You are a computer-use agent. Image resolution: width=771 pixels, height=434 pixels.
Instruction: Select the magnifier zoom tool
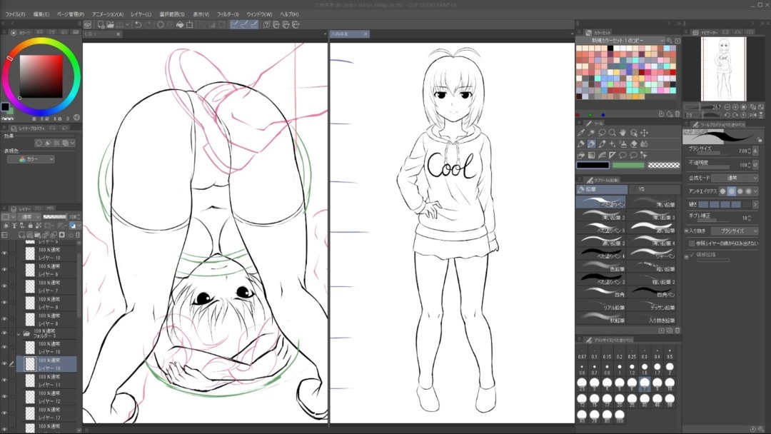point(613,133)
